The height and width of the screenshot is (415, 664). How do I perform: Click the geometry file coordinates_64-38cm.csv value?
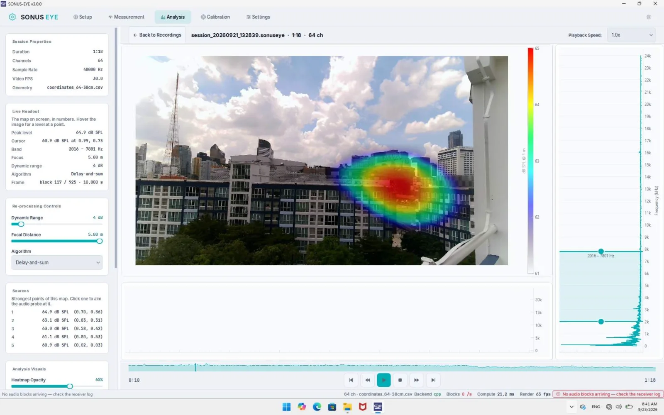(x=75, y=88)
